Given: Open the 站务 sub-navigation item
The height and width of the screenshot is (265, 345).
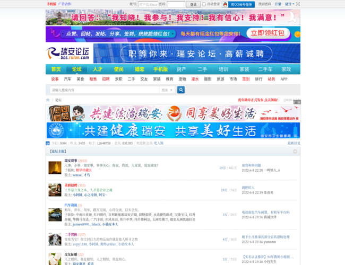Looking at the screenshot, I should click(x=271, y=79).
